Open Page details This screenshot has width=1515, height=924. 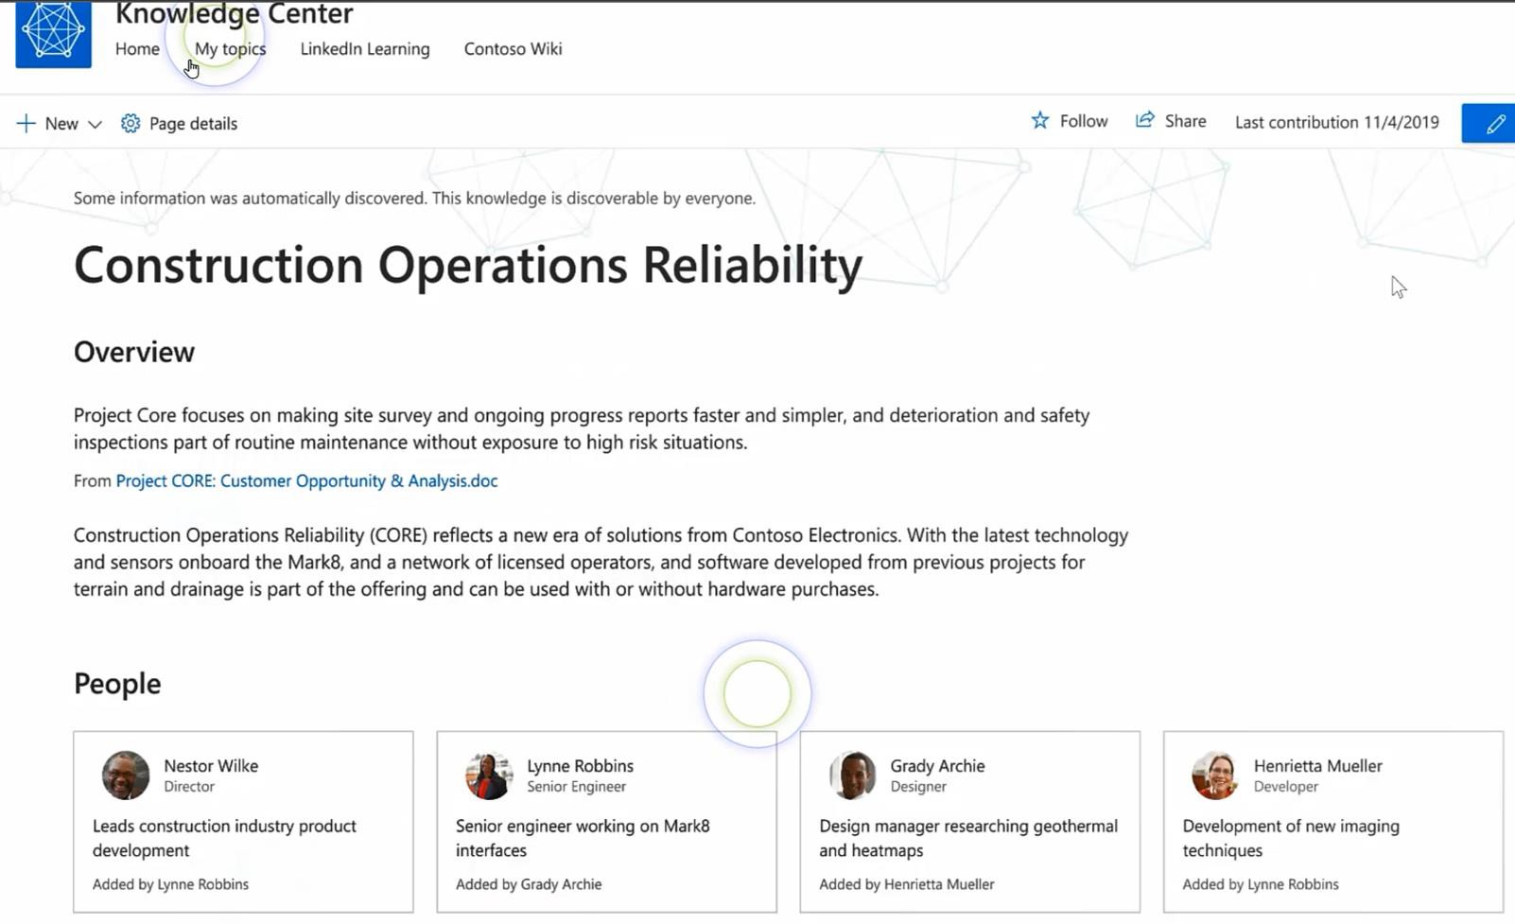pyautogui.click(x=179, y=124)
